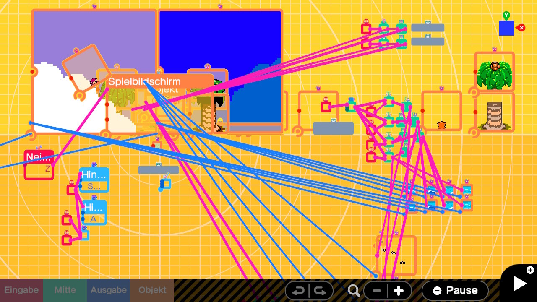Select the palm leaves object thumbnail
Viewport: 537px width, 302px height.
tap(495, 72)
